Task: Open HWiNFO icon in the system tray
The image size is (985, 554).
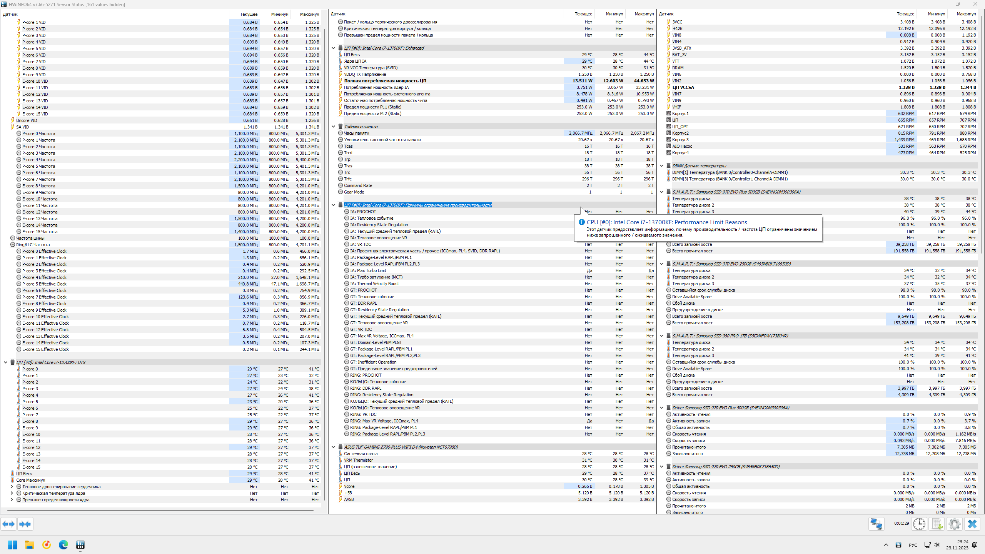Action: pos(898,545)
